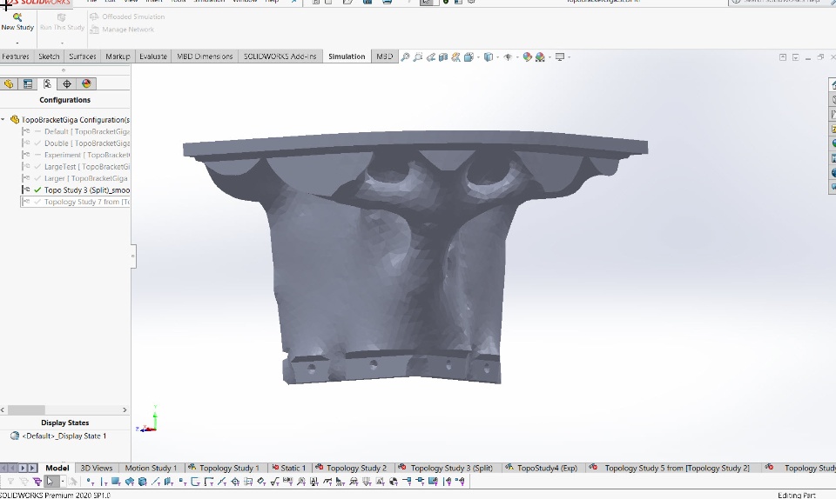
Task: Open the View Settings dropdown arrow
Action: (570, 57)
